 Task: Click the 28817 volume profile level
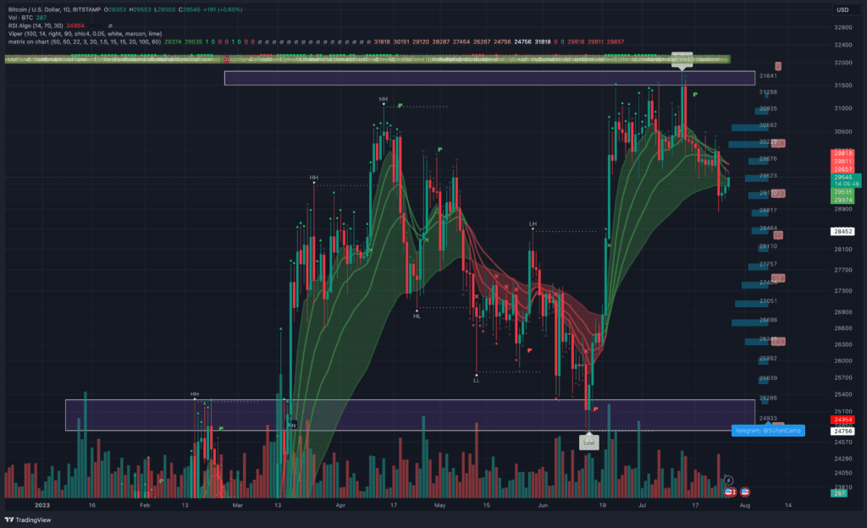point(767,211)
